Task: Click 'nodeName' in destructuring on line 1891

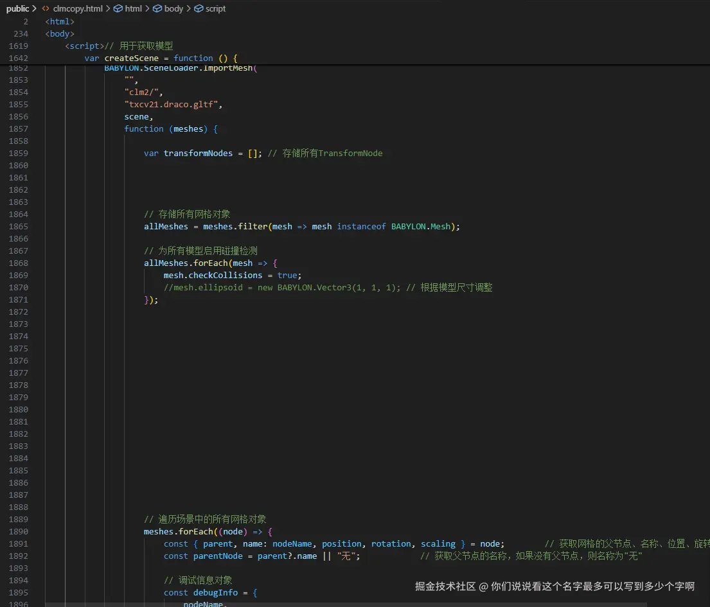Action: 292,543
